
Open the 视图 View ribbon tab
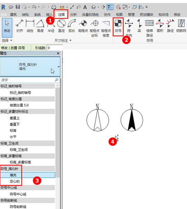tap(119, 15)
